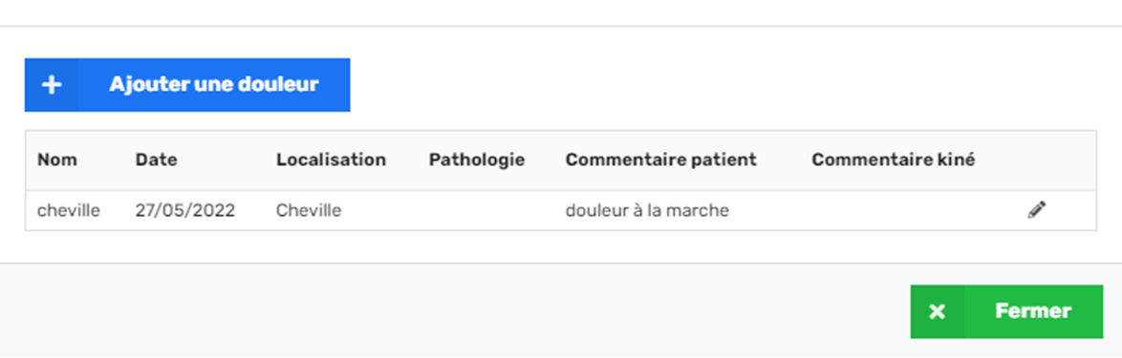Click the Ajouter une douleur label text
This screenshot has height=358, width=1122.
[214, 85]
